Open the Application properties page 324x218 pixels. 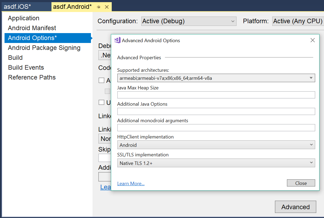tap(24, 18)
